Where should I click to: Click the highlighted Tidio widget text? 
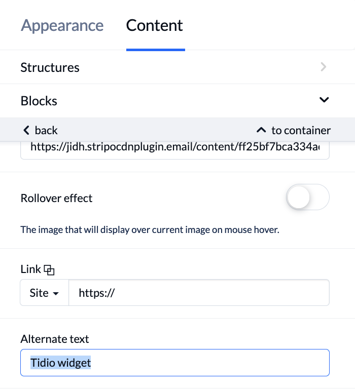(60, 363)
